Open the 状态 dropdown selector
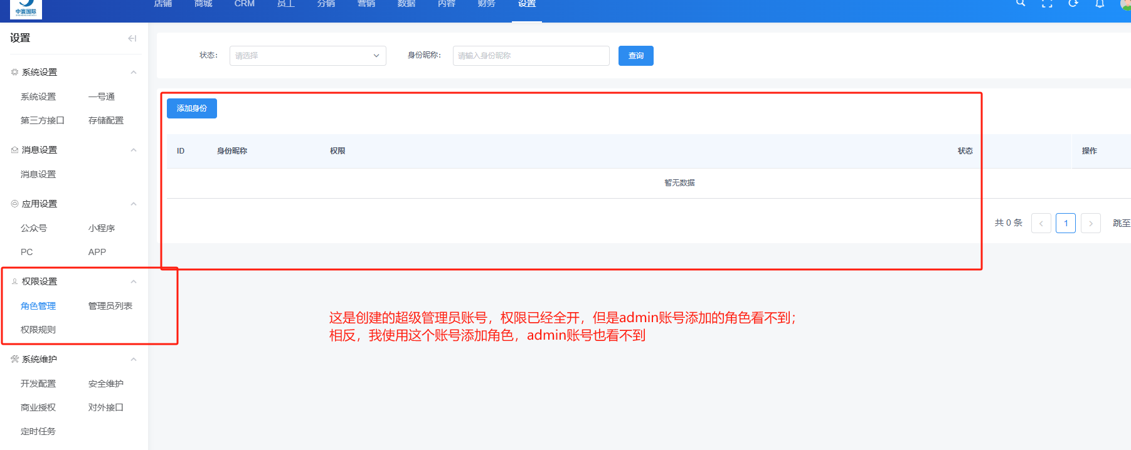Screen dimensions: 1131x450 point(308,56)
